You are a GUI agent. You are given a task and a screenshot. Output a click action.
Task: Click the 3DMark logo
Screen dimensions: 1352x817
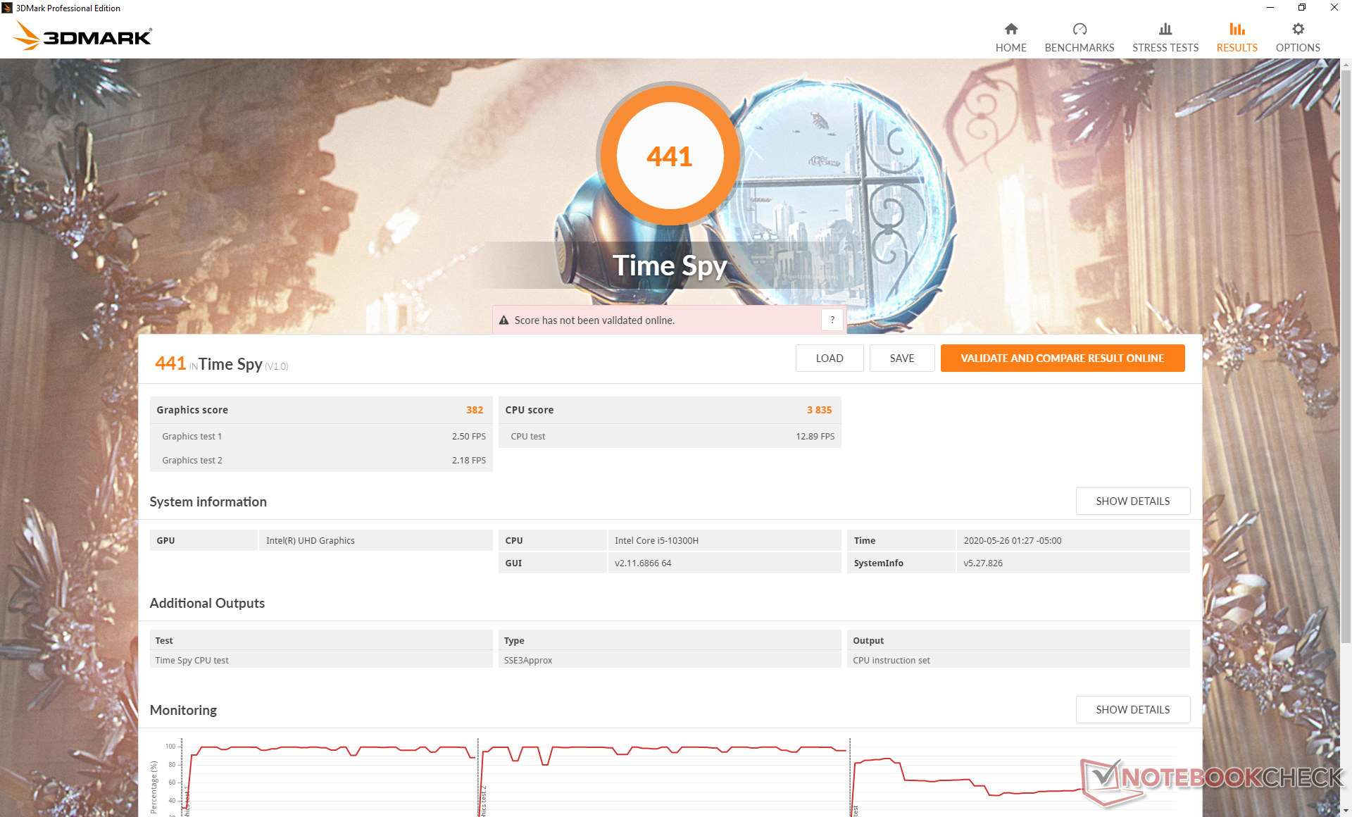83,36
